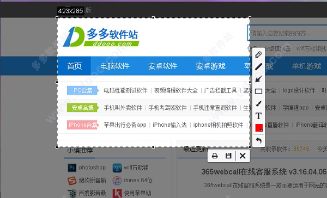Open the 电脑性能测试软件 link
327x198 pixels.
point(125,90)
